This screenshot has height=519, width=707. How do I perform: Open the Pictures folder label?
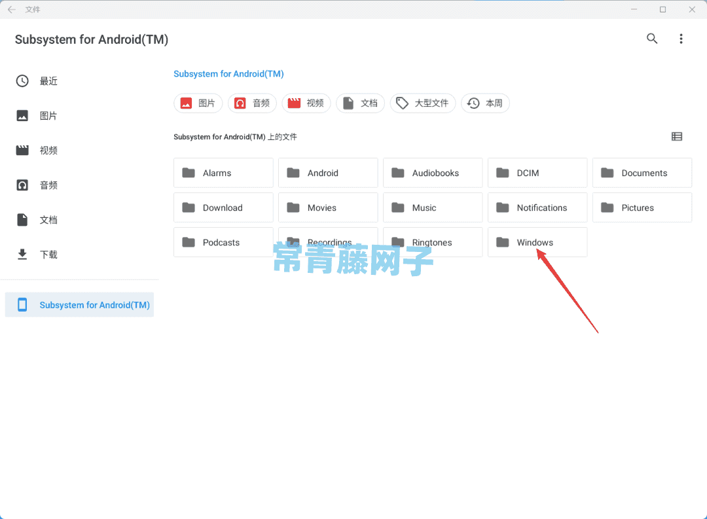tap(638, 208)
